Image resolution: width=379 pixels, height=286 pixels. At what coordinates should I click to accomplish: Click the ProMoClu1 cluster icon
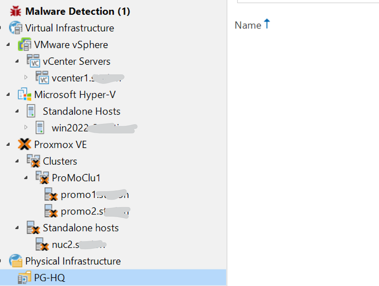[42, 178]
